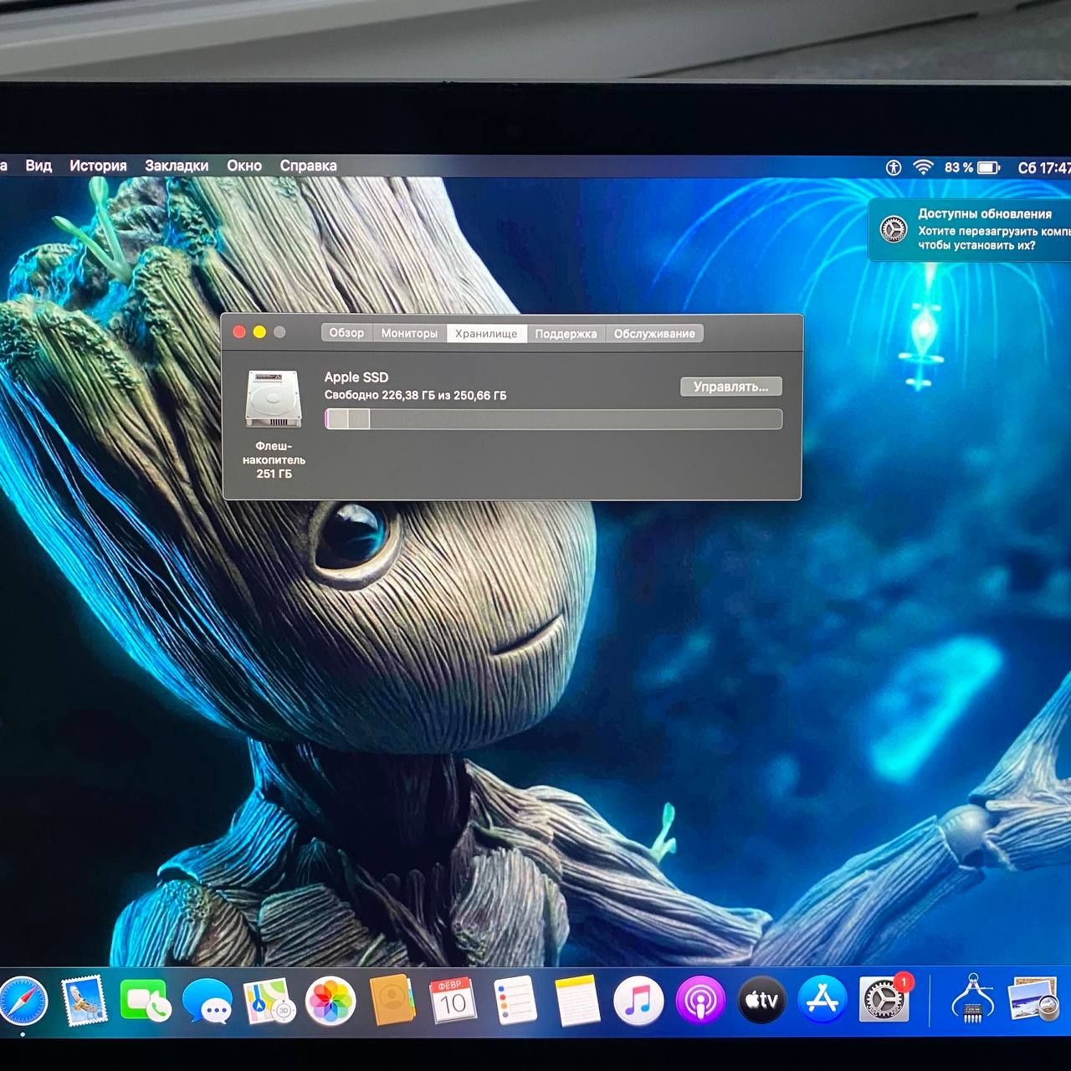The image size is (1071, 1071).
Task: Click the gear icon in update notification
Action: (x=894, y=228)
